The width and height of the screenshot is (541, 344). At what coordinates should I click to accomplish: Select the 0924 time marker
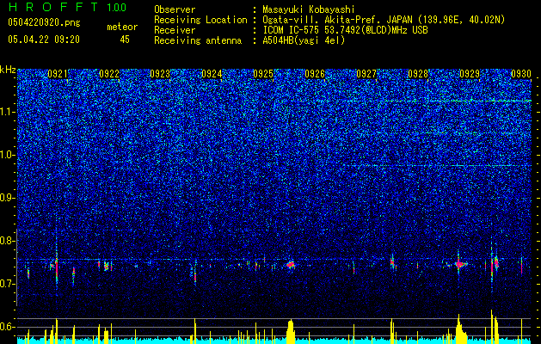click(x=212, y=74)
